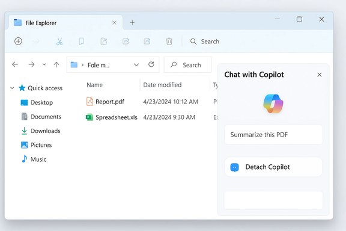Click the Spreadsheet.xls Excel icon

pos(90,117)
